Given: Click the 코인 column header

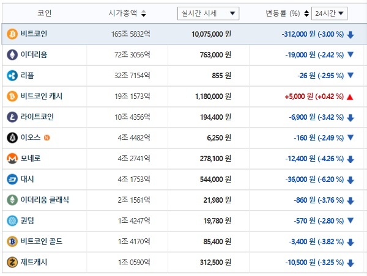Looking at the screenshot, I should point(44,13).
